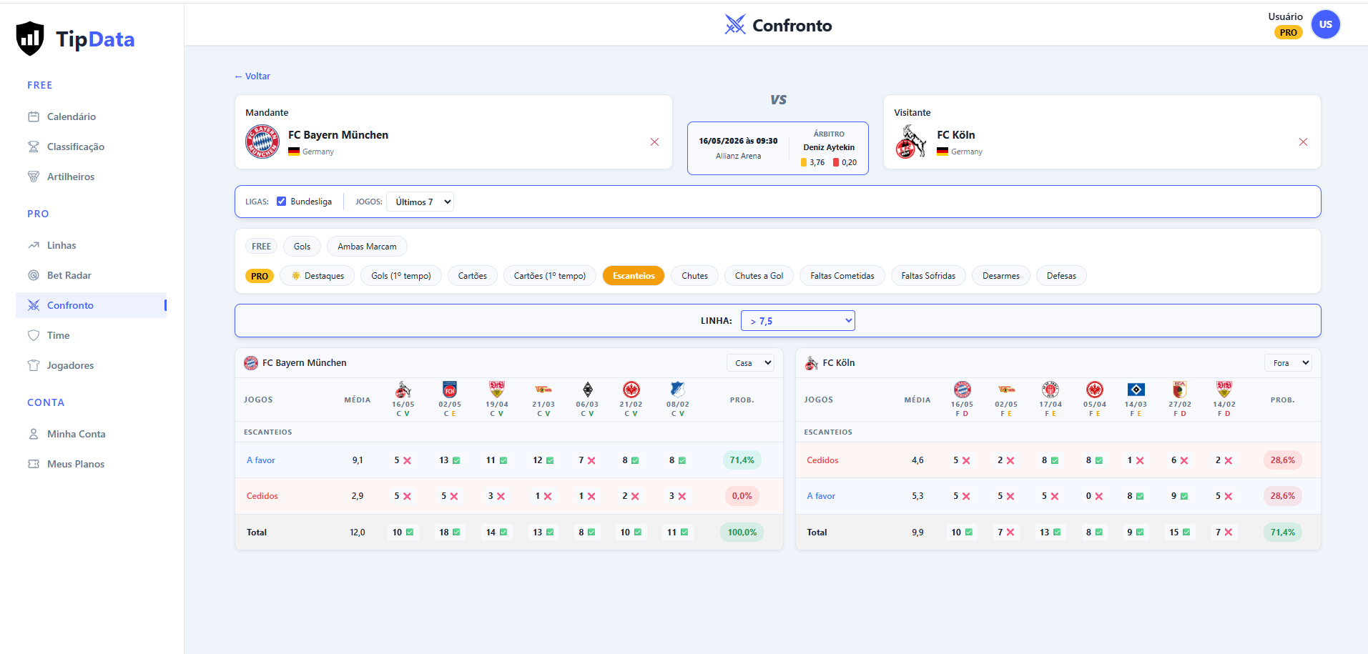This screenshot has width=1368, height=654.
Task: Open the Fora venue dropdown for Köln
Action: (x=1288, y=363)
